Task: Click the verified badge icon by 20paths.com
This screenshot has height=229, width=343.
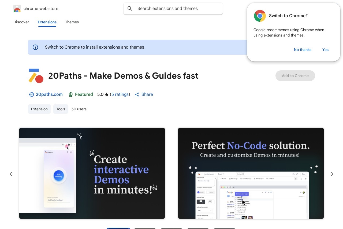Action: tap(32, 94)
